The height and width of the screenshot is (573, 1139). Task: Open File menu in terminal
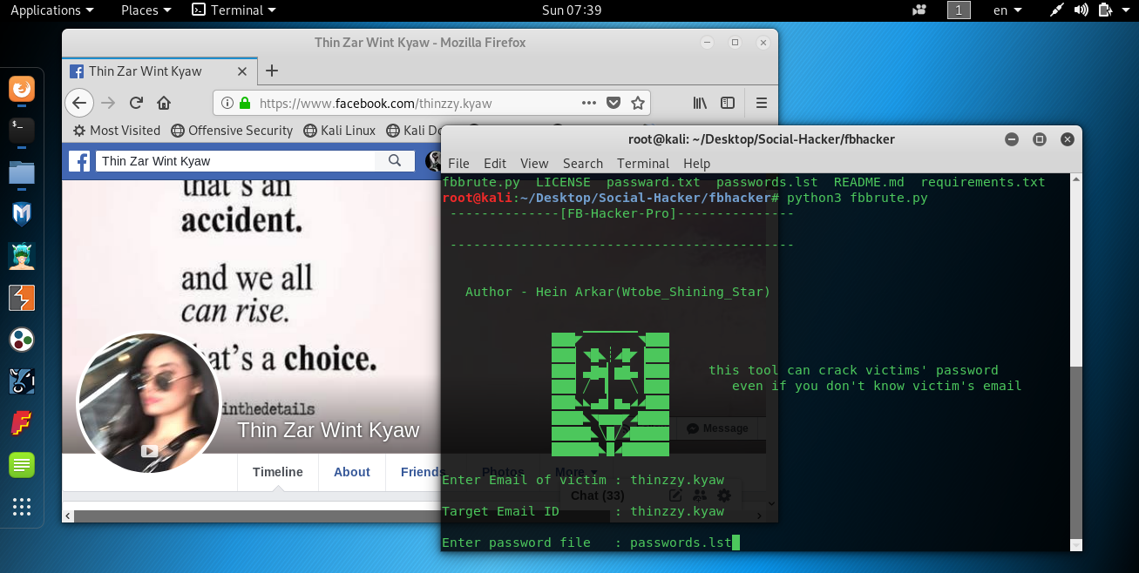[458, 164]
